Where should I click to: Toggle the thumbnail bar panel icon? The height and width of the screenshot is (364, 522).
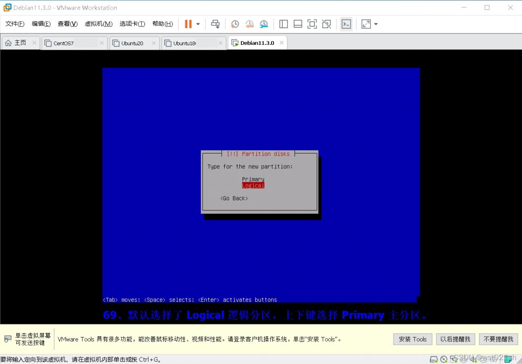298,24
